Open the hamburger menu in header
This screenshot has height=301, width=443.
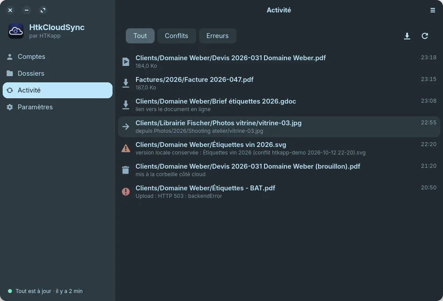tap(432, 10)
